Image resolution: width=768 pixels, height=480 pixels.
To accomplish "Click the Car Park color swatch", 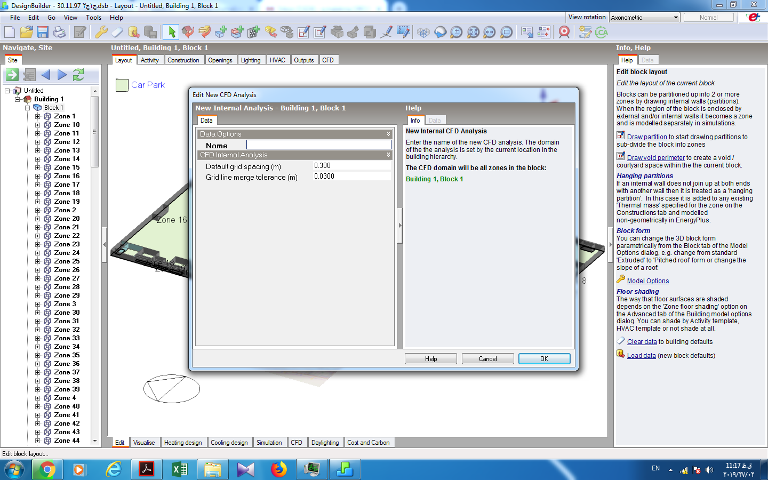I will 122,85.
